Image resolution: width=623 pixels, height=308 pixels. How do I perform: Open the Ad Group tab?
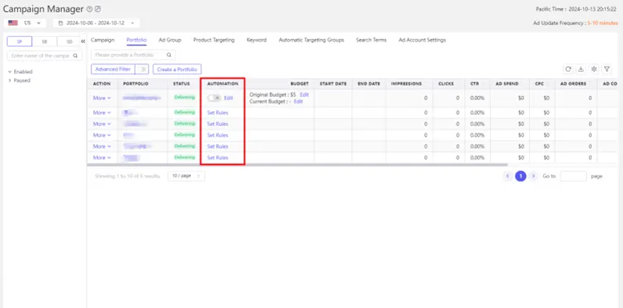[170, 40]
